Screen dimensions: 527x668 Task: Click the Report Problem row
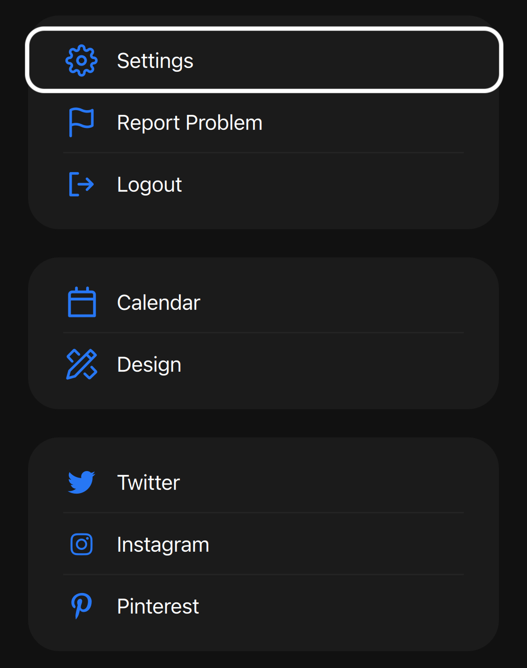[x=263, y=123]
